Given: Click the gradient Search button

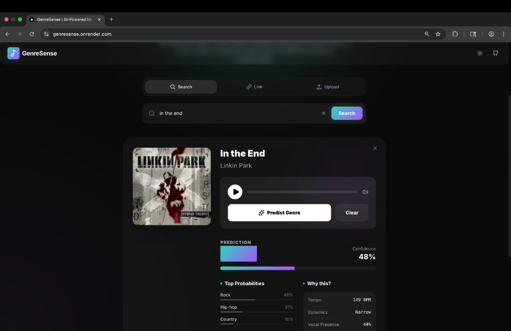Looking at the screenshot, I should 347,113.
